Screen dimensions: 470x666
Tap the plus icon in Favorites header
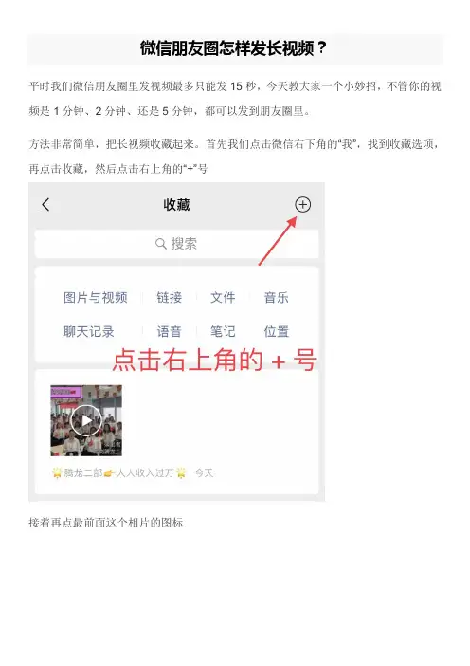coord(302,205)
